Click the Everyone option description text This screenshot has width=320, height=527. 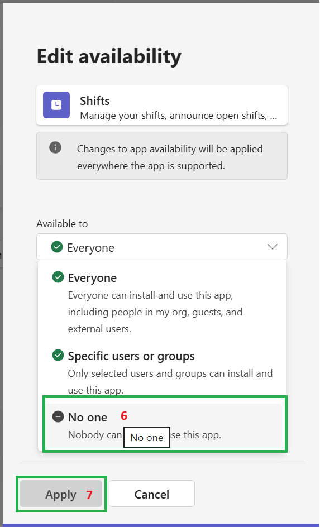click(x=155, y=312)
